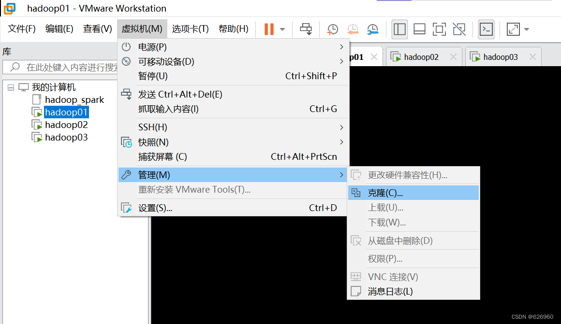Select 我的计算机 in the library tree
The image size is (561, 324).
click(54, 87)
